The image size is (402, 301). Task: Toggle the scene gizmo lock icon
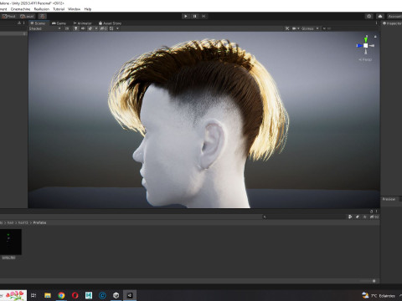click(x=375, y=37)
